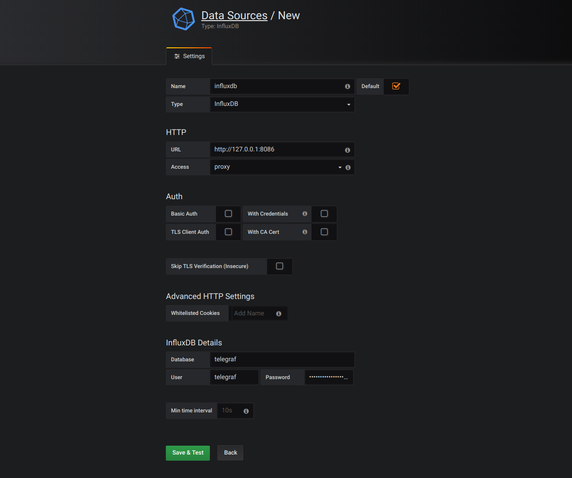Screen dimensions: 572x478
Task: Switch to the Settings tab
Action: click(189, 56)
